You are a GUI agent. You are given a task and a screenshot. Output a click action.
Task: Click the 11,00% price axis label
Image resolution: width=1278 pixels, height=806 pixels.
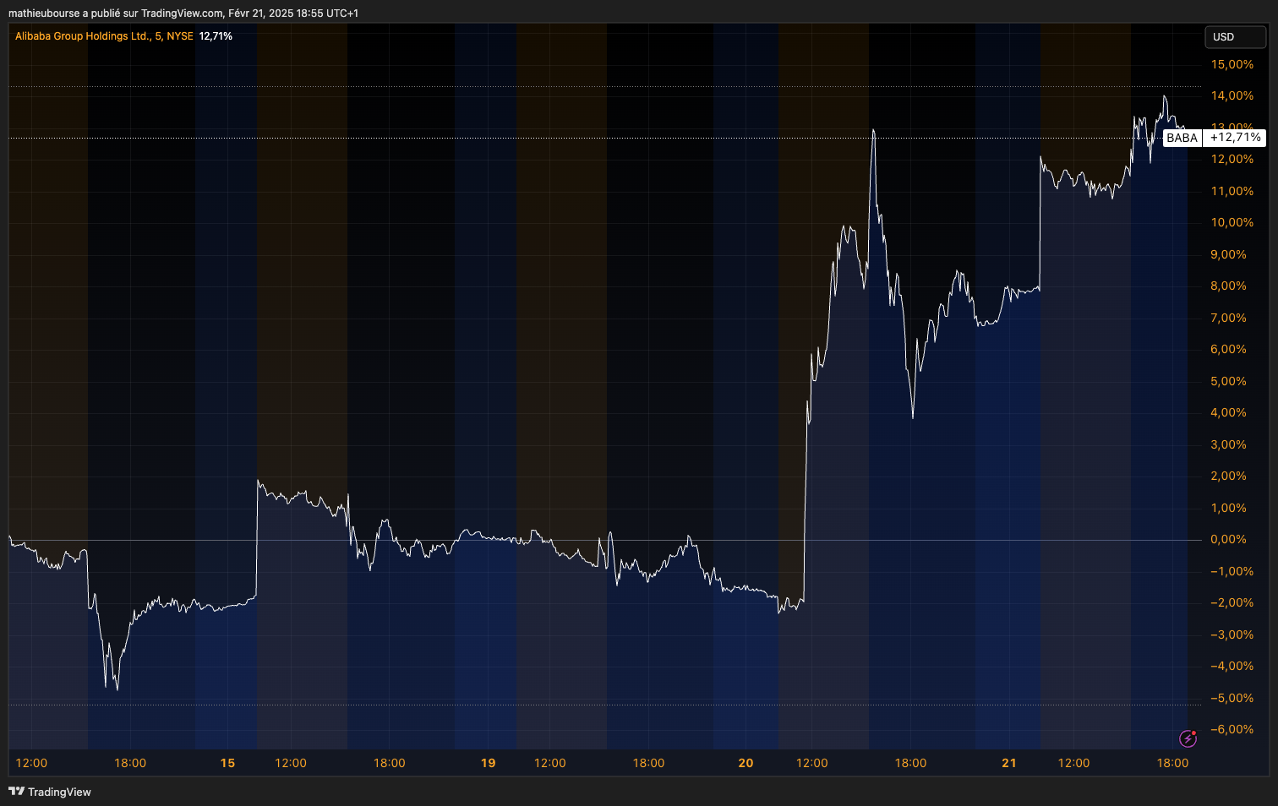pos(1232,191)
